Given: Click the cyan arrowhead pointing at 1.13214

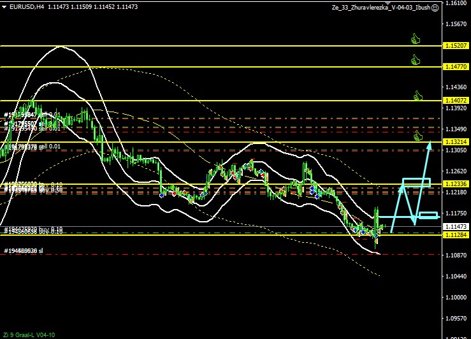Looking at the screenshot, I should [429, 144].
